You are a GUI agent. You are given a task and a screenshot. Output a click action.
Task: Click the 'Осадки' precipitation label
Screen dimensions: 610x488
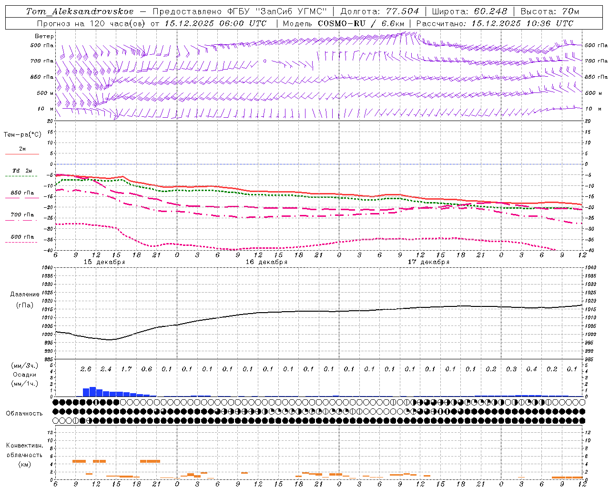(x=25, y=375)
